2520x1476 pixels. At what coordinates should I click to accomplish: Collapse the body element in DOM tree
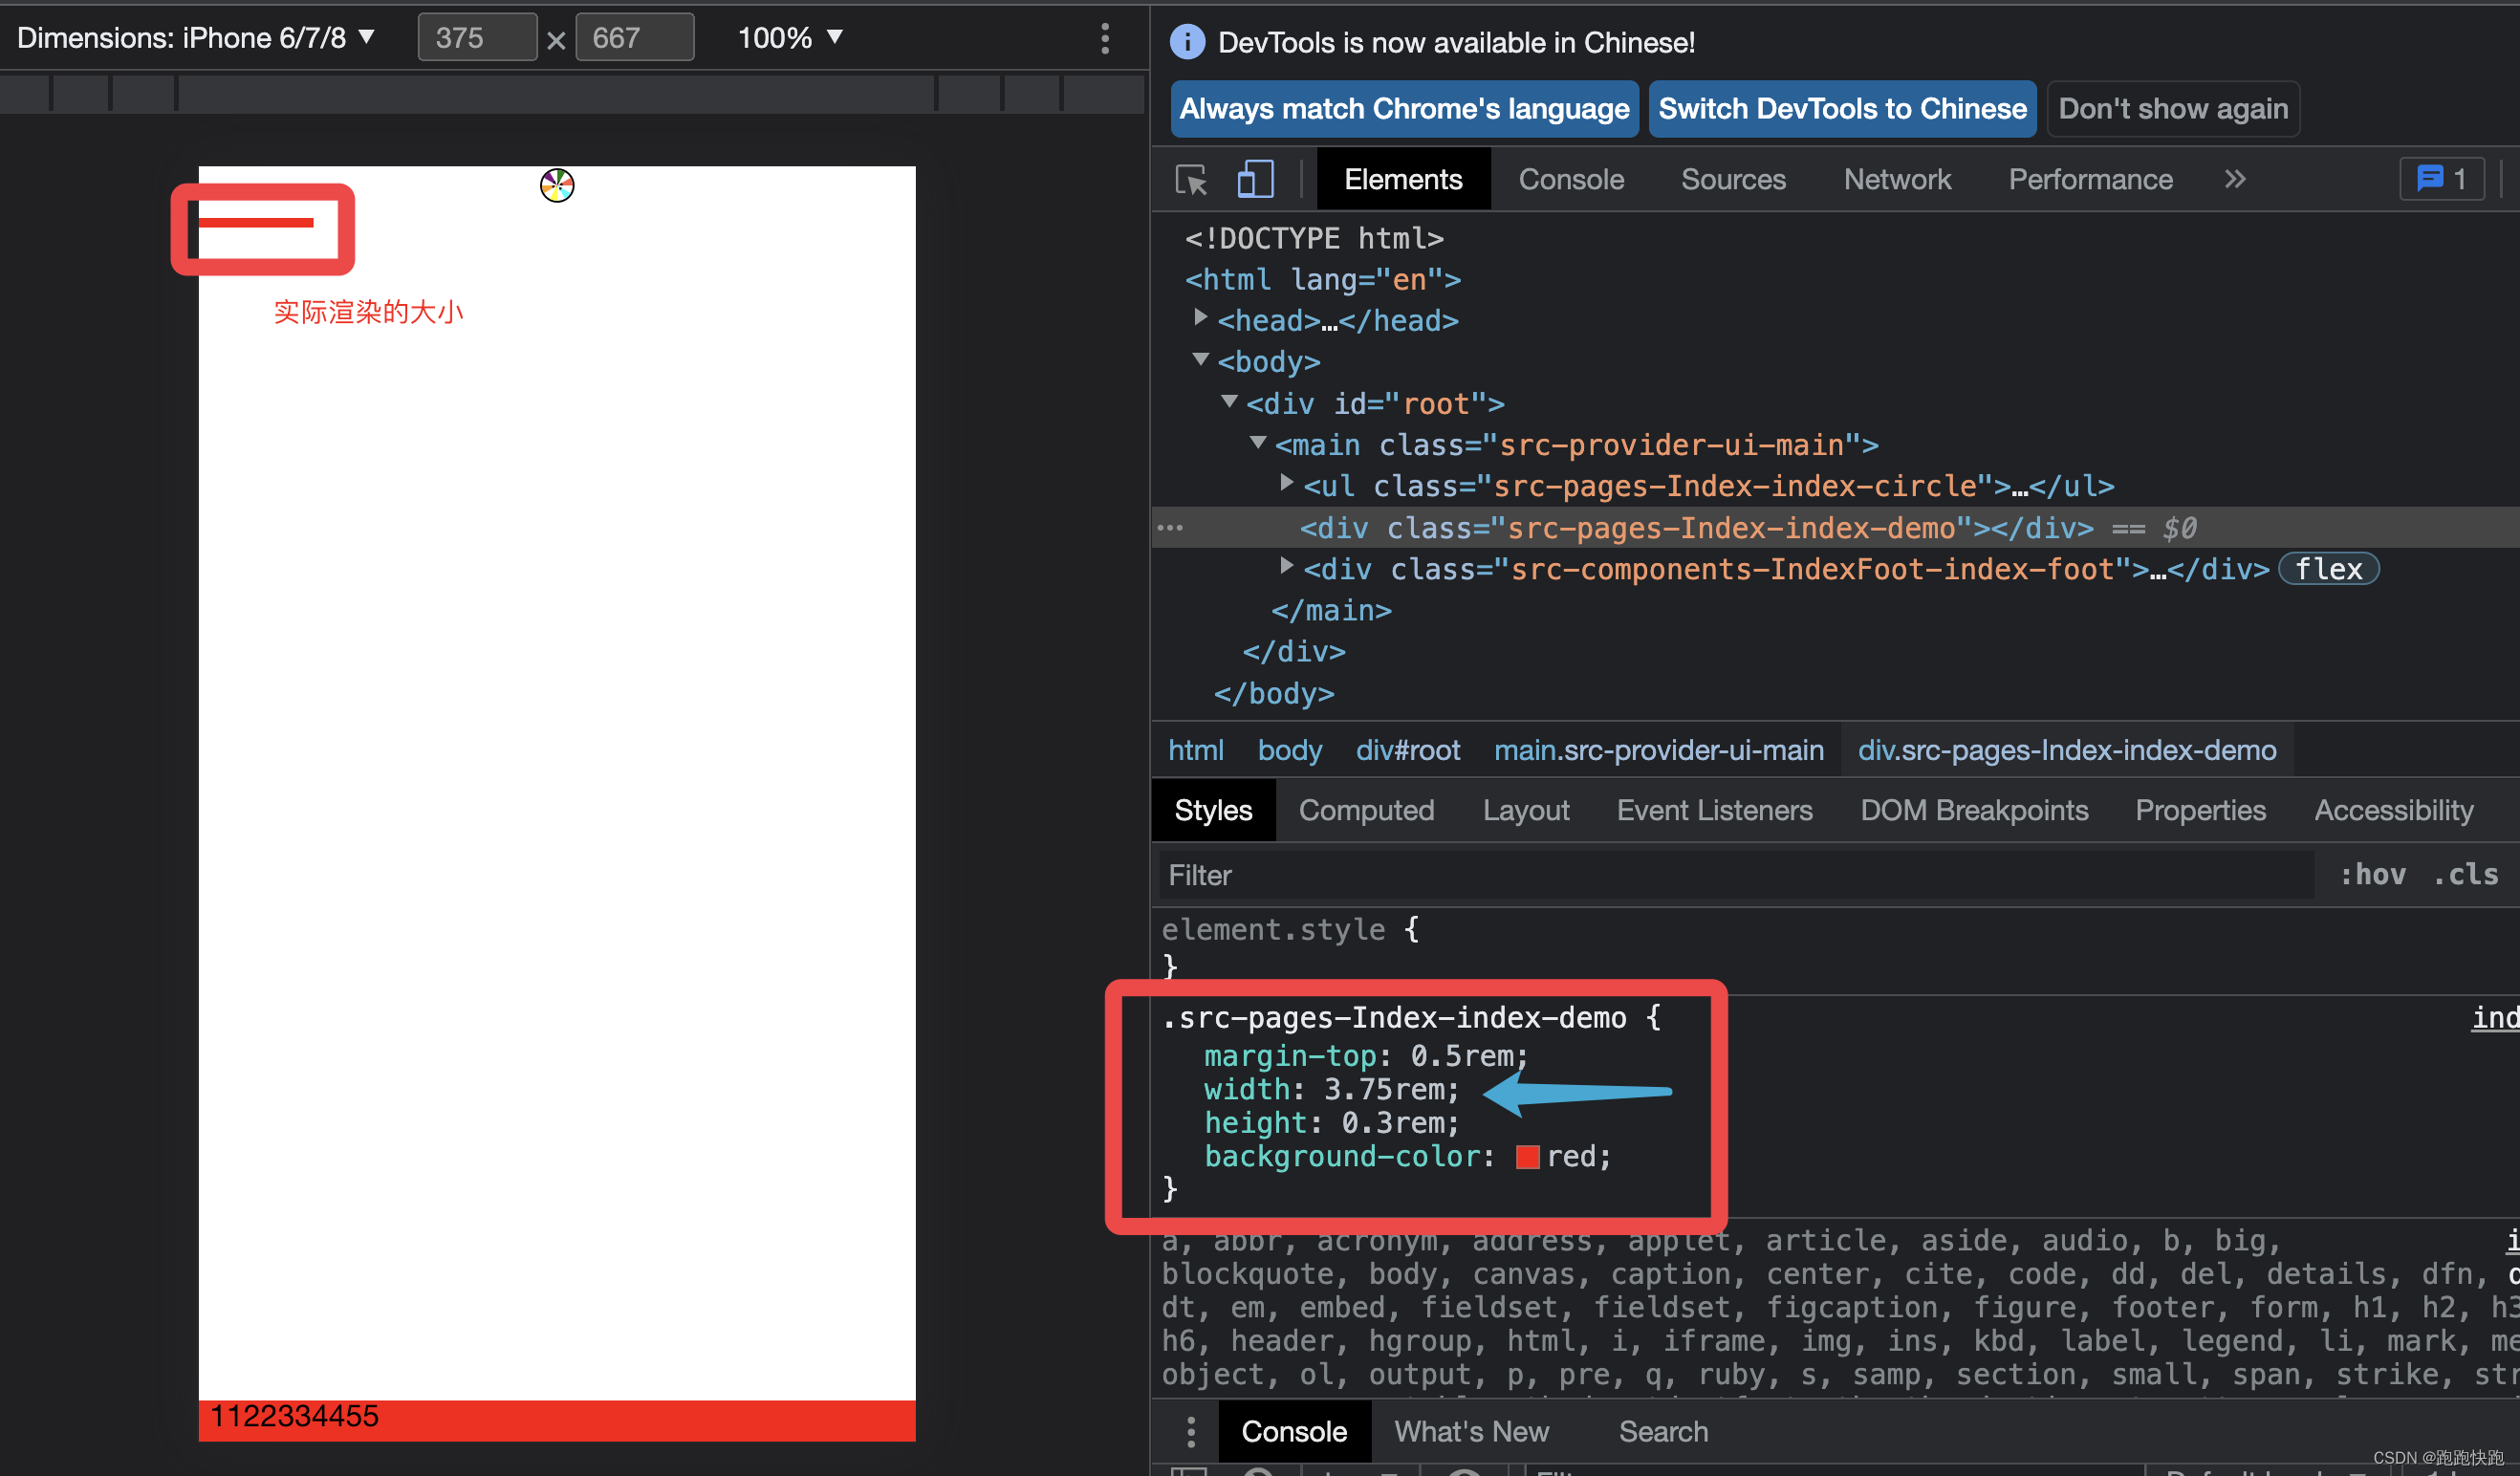(x=1200, y=360)
